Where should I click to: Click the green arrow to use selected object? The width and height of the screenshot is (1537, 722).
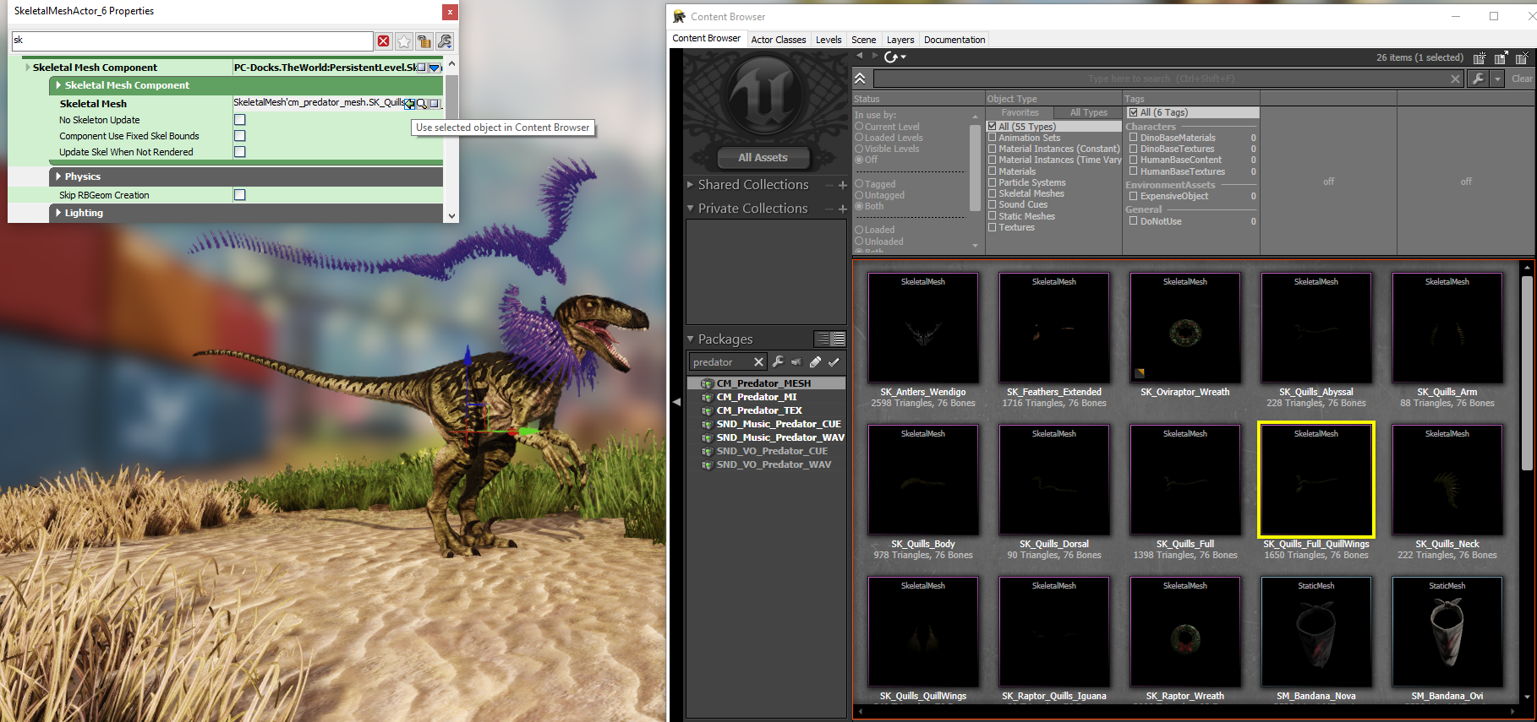[x=409, y=103]
